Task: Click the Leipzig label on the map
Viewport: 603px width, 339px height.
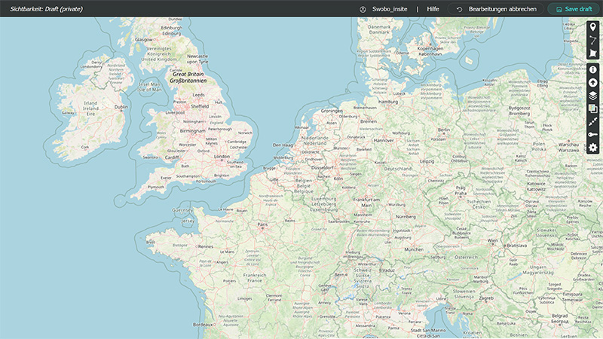Action: [427, 161]
